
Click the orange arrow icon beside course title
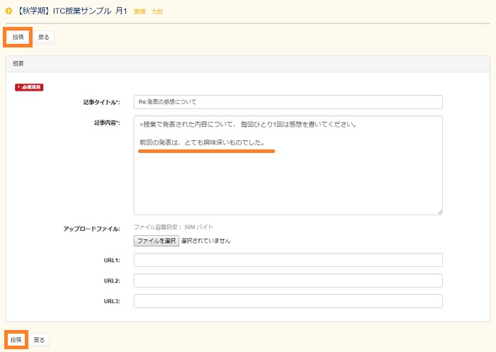(x=9, y=11)
